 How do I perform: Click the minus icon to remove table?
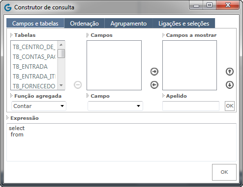(78, 85)
